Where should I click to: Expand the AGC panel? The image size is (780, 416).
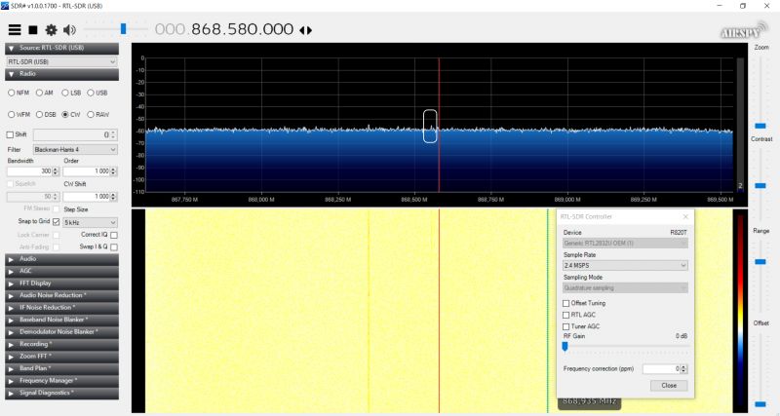(61, 272)
